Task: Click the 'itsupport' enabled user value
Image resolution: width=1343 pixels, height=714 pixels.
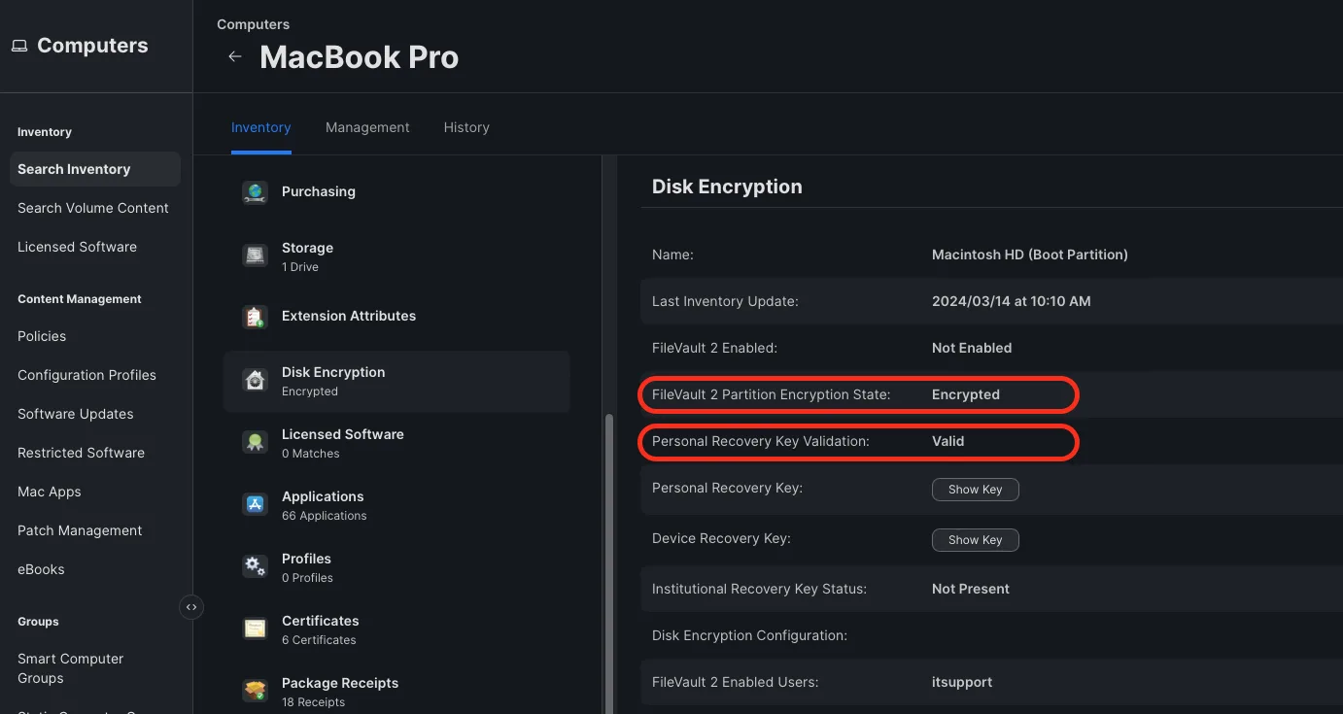Action: coord(962,682)
